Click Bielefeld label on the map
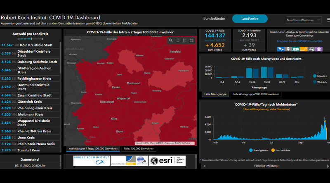The image size is (330, 183). 175,52
